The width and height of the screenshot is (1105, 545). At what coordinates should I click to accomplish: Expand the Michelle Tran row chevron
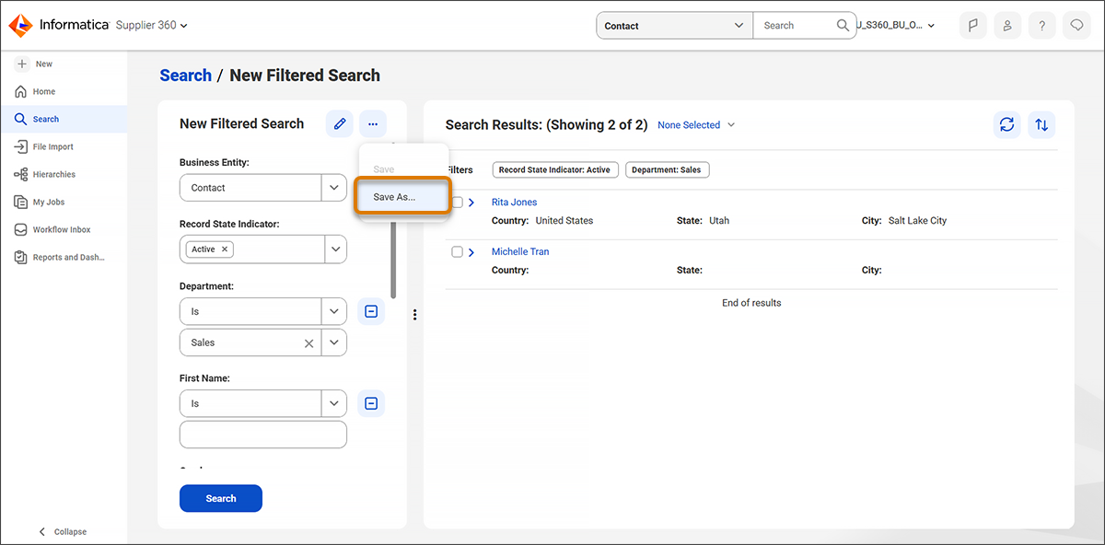[471, 252]
